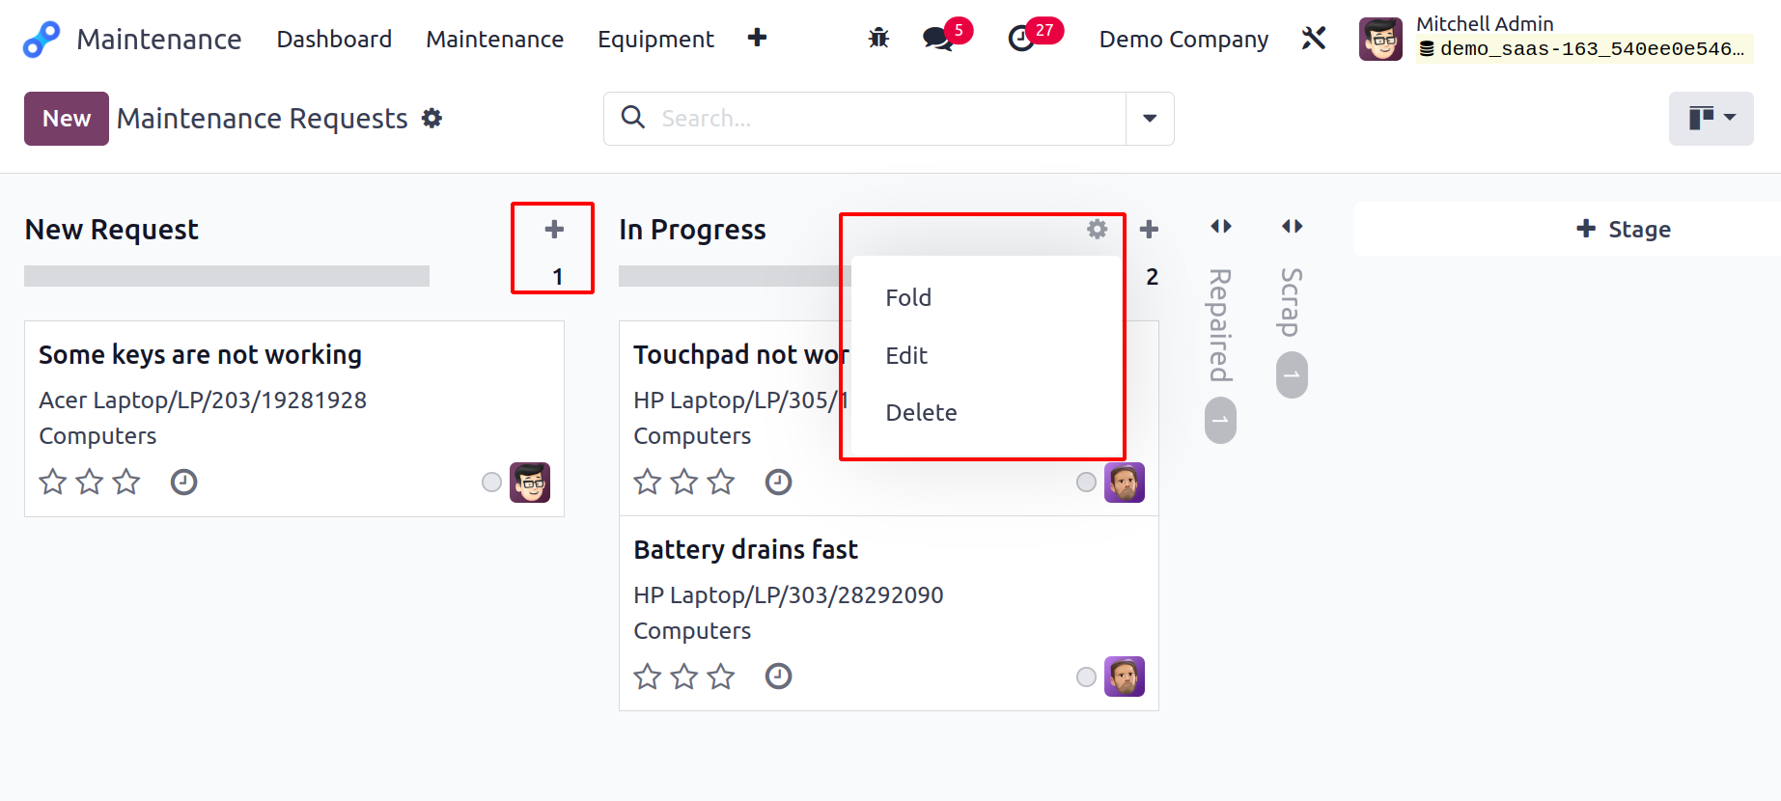Unfold the Repaired column
The image size is (1781, 801).
click(1220, 226)
